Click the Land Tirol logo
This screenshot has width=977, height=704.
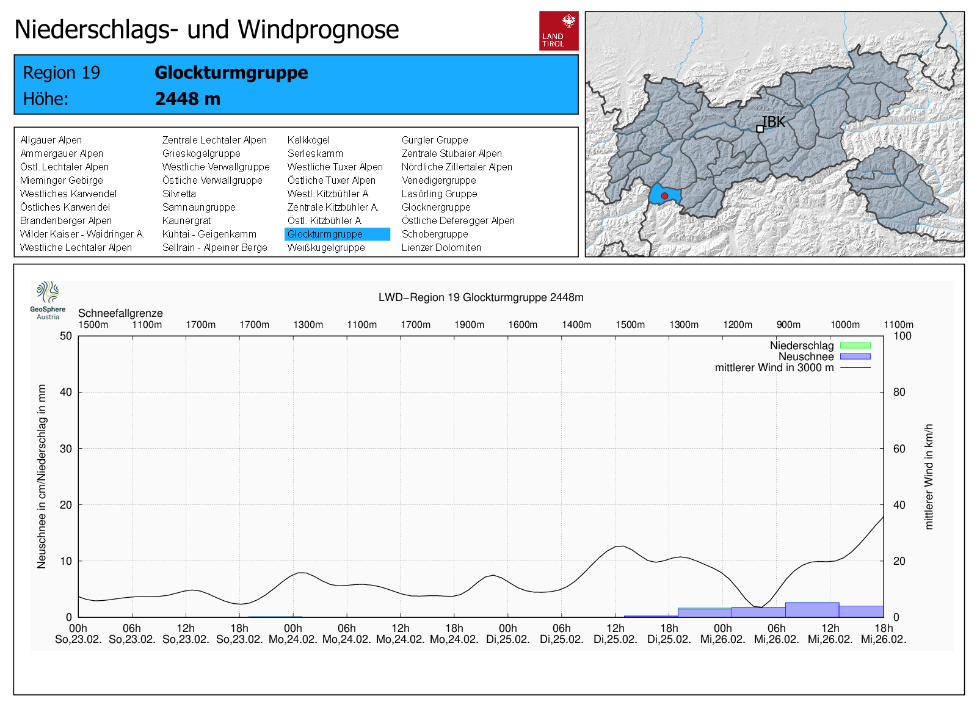(x=558, y=31)
